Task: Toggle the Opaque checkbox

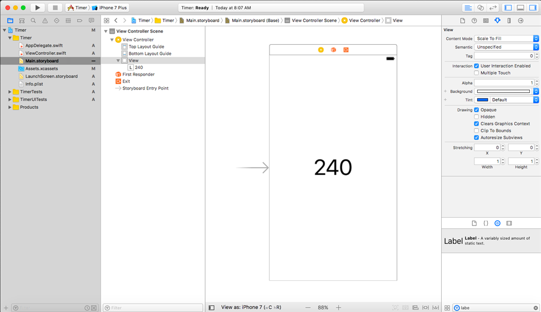Action: pos(477,110)
